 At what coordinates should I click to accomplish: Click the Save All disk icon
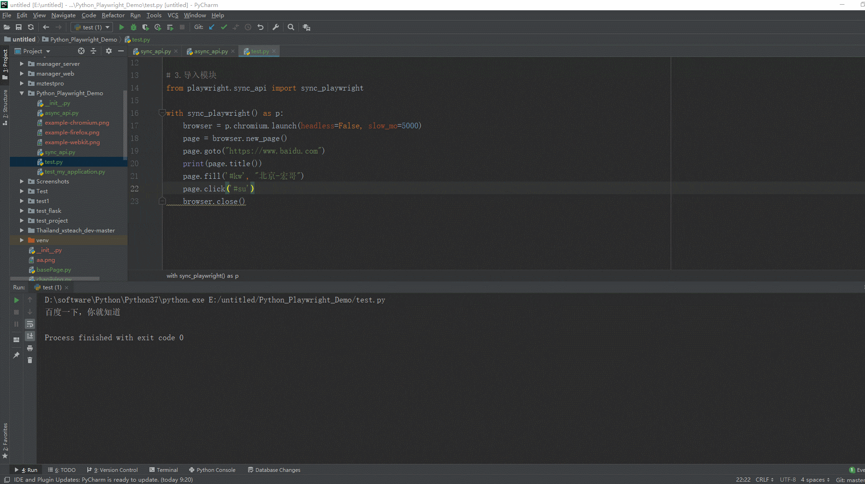tap(19, 27)
